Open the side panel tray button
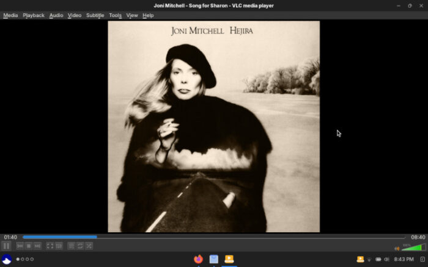 pyautogui.click(x=422, y=259)
